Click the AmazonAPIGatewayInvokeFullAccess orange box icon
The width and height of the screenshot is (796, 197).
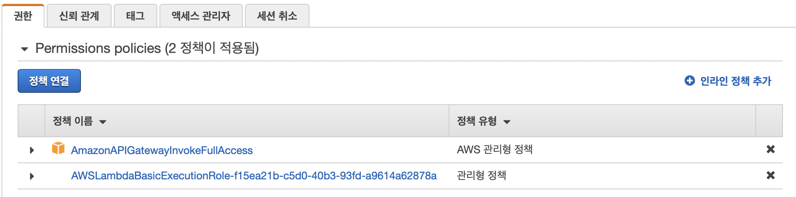pyautogui.click(x=58, y=148)
